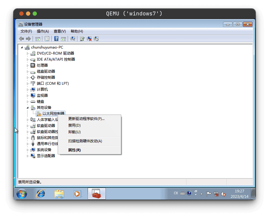Toggle the show/hide console tree toolbar icon
Viewport: 269px width, 218px height.
point(37,39)
